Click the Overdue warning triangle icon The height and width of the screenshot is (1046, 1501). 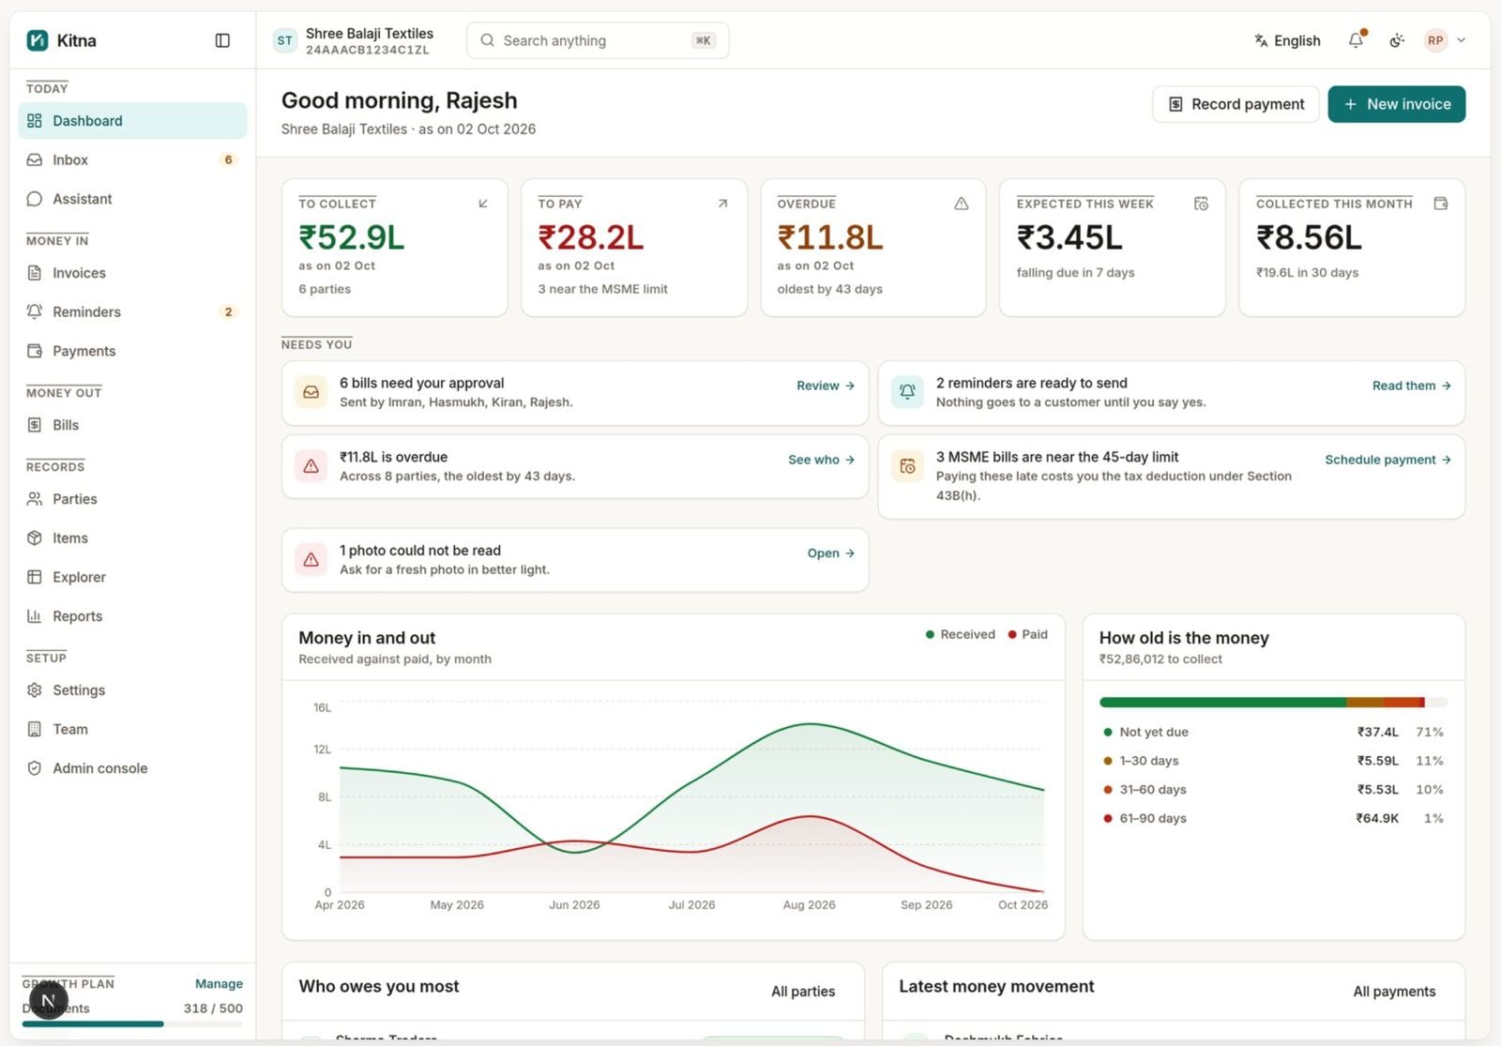tap(962, 204)
